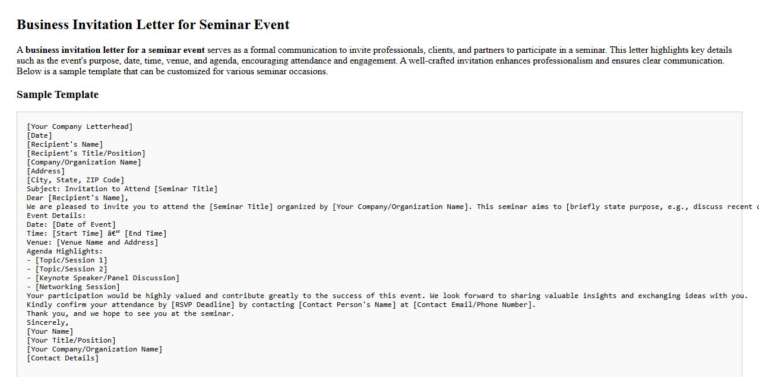
Task: Click the '[Recipient's Title/Position]' line
Action: click(86, 153)
